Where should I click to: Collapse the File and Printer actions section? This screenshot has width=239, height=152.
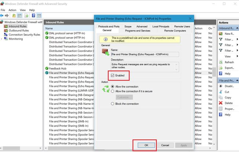click(237, 80)
